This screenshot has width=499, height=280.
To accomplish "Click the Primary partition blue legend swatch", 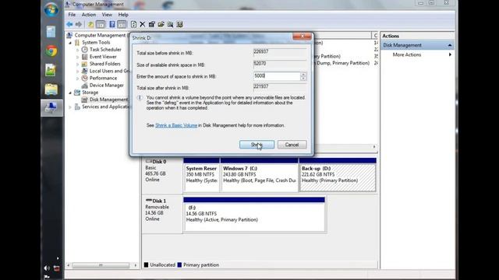I will [x=179, y=264].
